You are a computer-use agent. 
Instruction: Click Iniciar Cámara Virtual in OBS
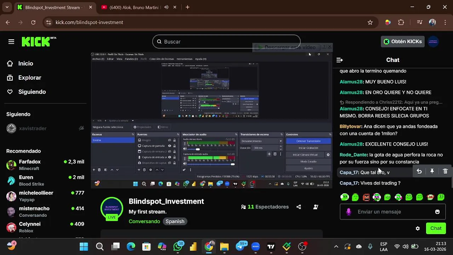[x=305, y=155]
